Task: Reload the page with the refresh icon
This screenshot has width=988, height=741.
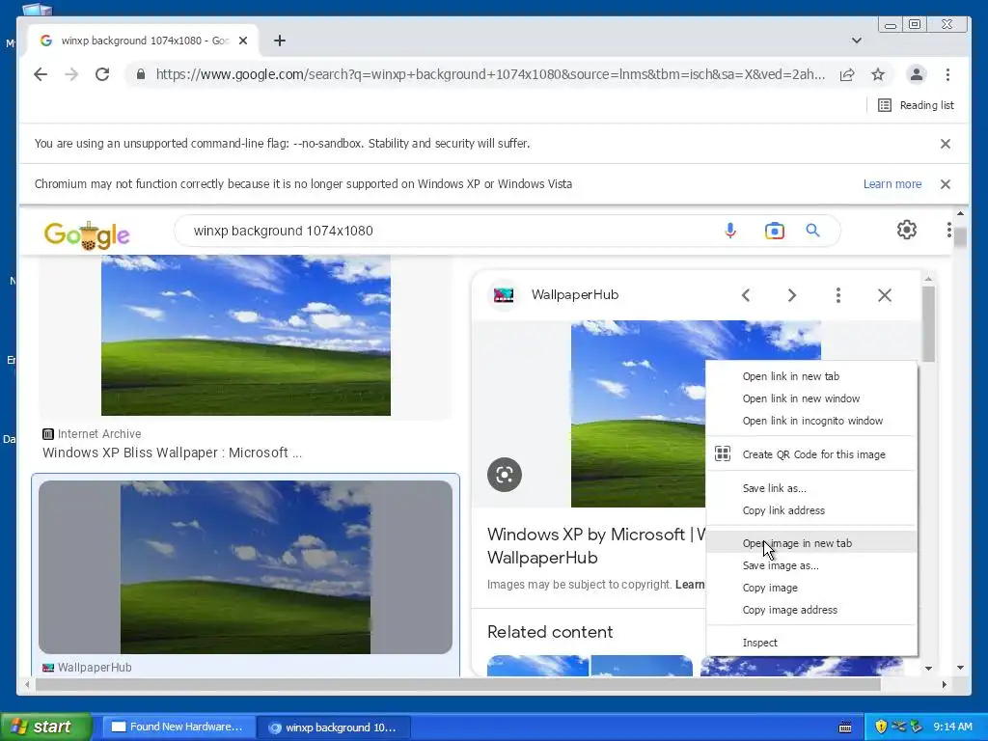Action: tap(102, 74)
